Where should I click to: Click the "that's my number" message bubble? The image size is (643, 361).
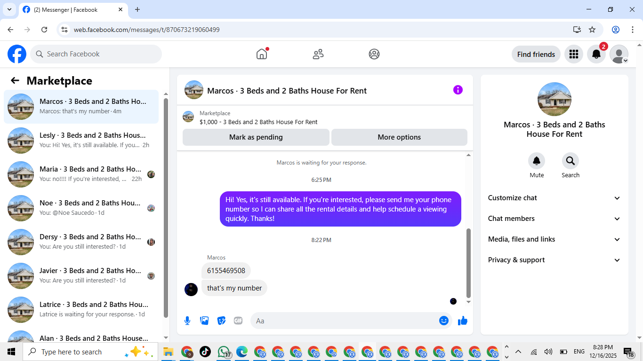pos(234,288)
